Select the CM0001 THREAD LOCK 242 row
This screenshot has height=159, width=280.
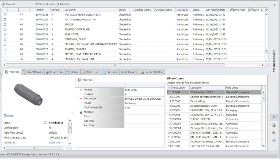(214, 119)
